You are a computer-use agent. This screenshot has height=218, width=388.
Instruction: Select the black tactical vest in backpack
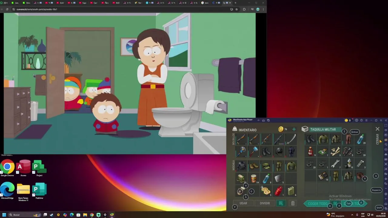(241, 166)
